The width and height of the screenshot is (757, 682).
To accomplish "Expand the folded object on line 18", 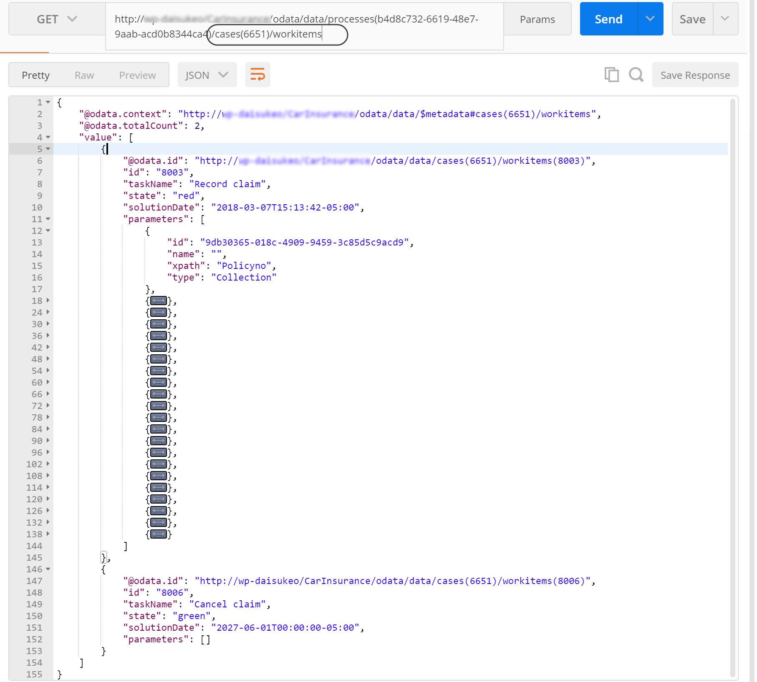I will click(159, 301).
